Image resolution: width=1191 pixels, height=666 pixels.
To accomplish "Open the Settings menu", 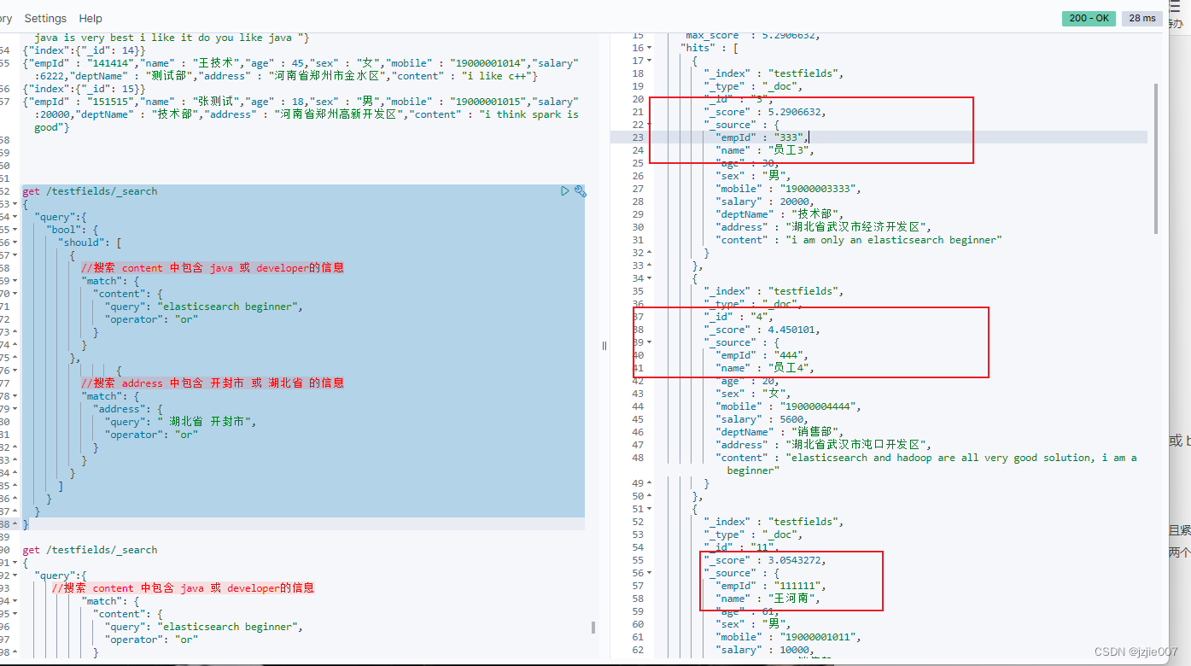I will pyautogui.click(x=45, y=18).
